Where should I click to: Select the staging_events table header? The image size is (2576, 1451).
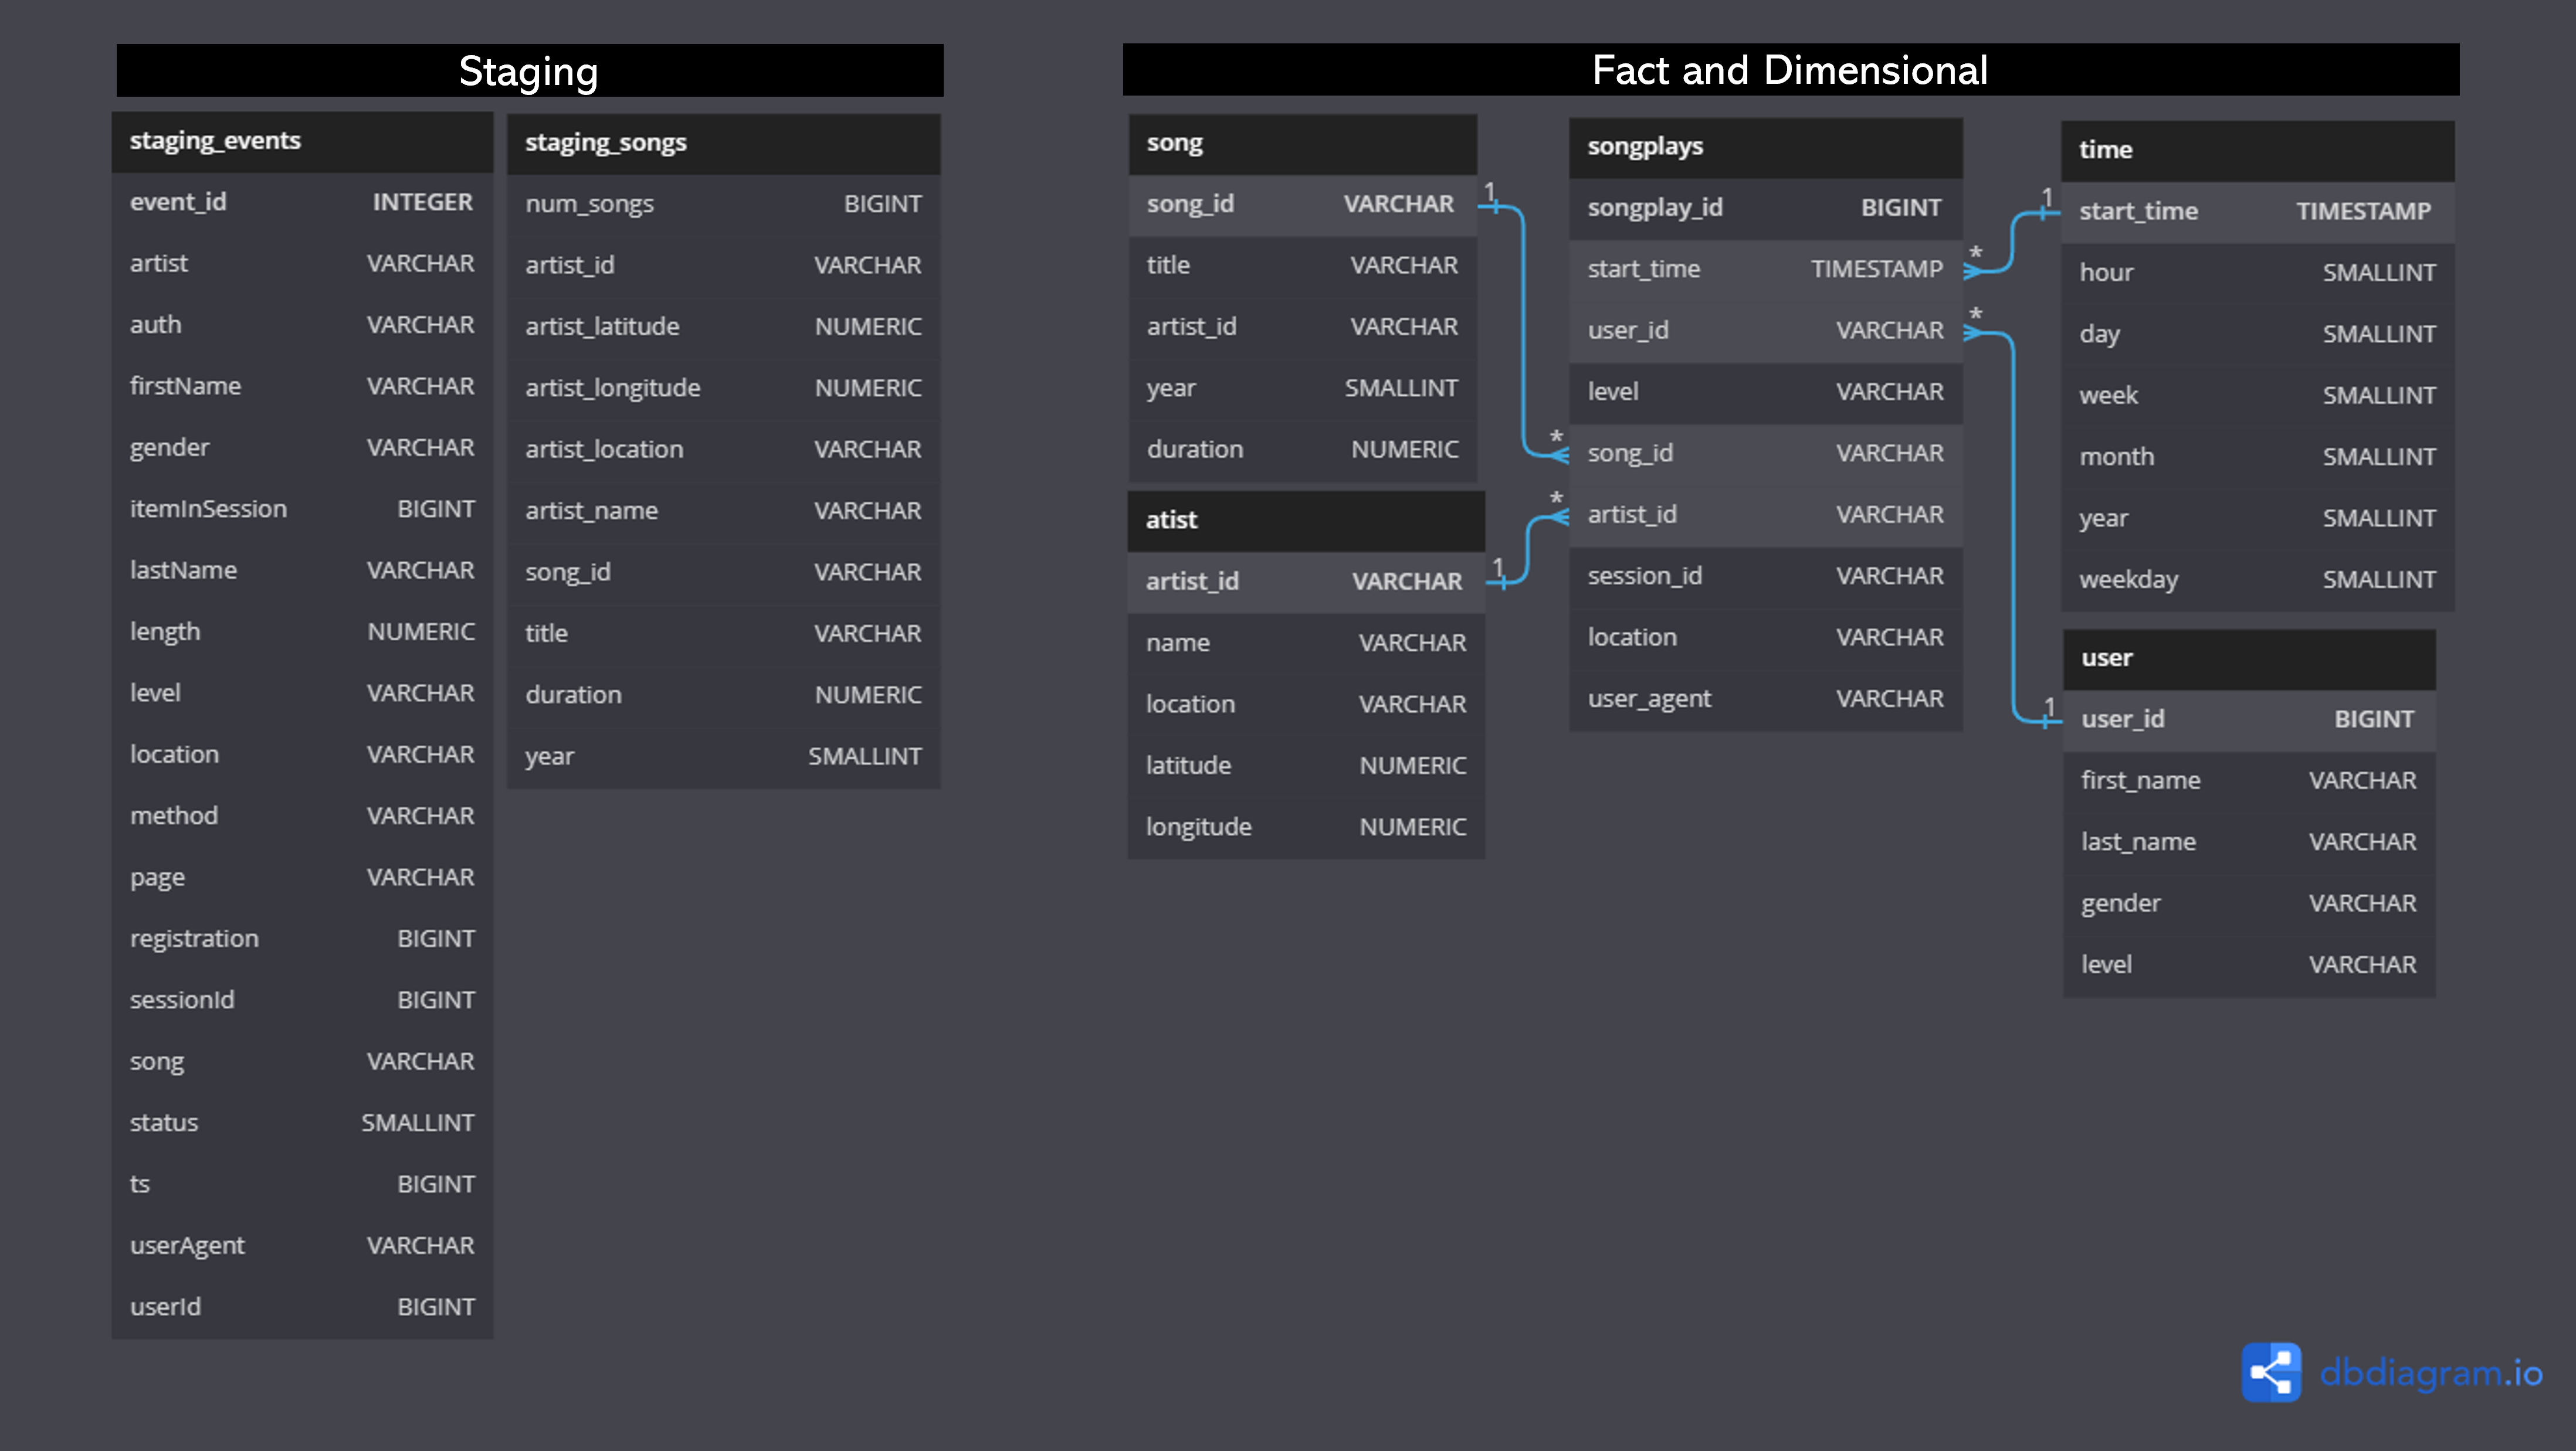coord(301,141)
